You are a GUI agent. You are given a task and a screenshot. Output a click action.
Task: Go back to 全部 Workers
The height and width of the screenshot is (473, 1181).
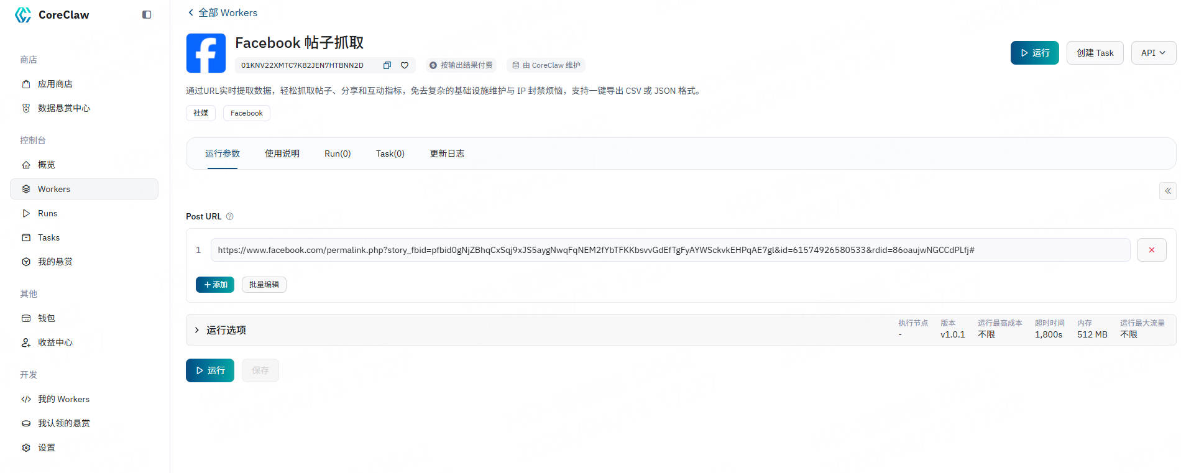[x=223, y=12]
